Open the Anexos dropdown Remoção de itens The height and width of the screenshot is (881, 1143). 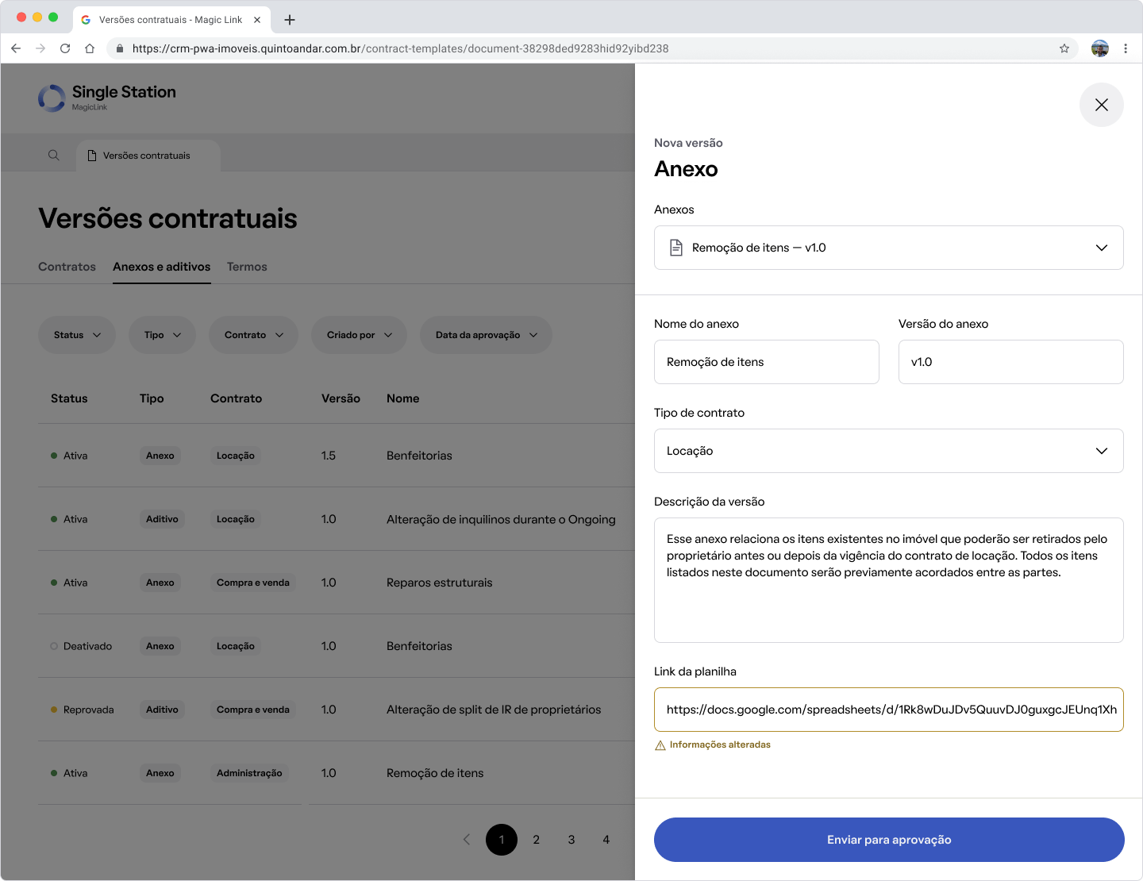tap(889, 248)
